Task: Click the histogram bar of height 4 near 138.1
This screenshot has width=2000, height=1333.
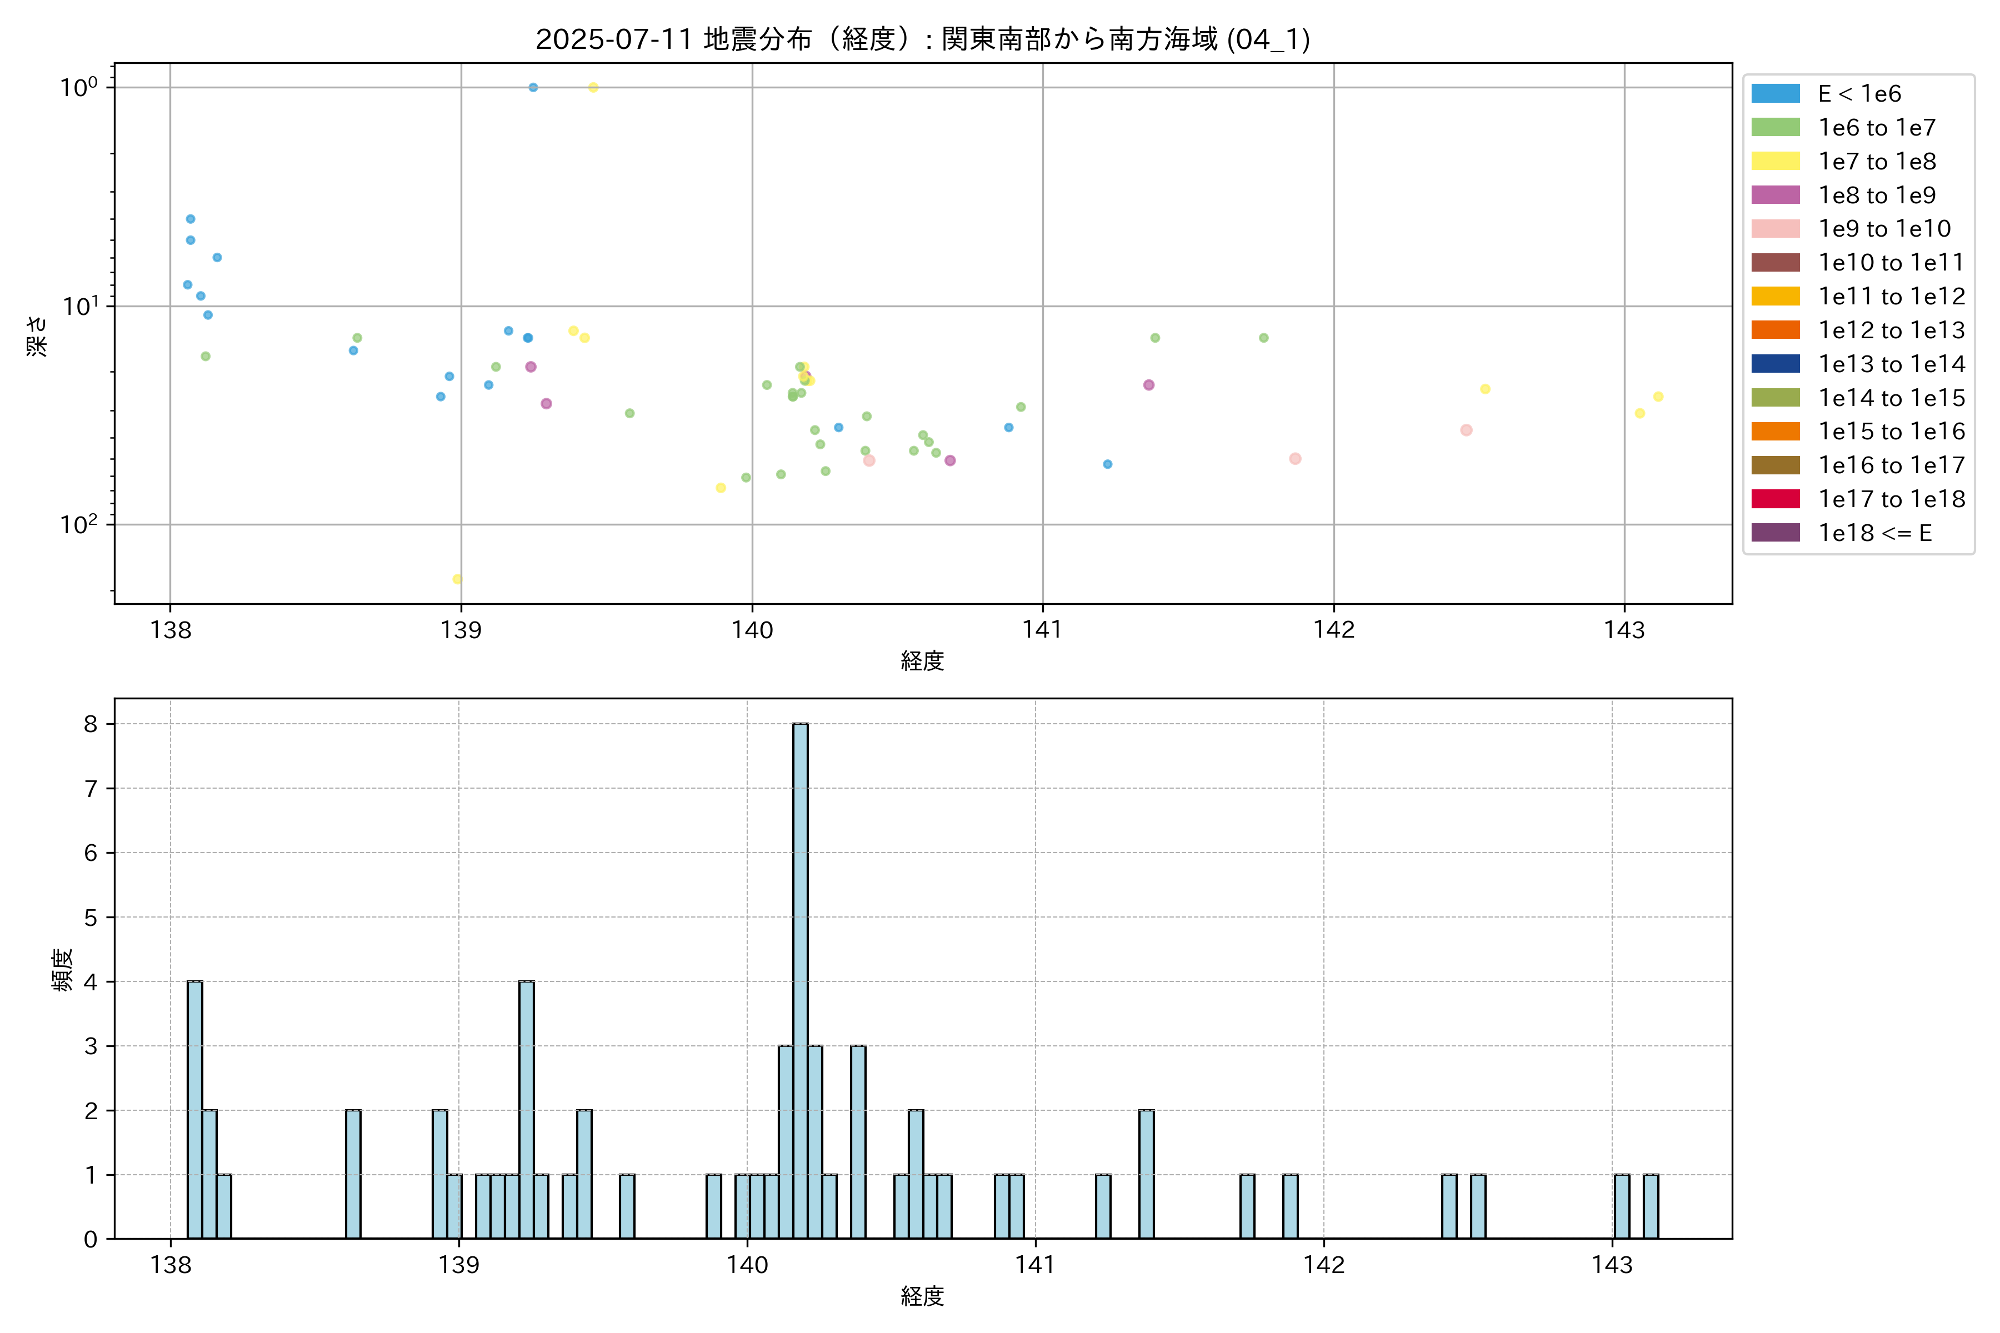Action: pyautogui.click(x=195, y=1109)
